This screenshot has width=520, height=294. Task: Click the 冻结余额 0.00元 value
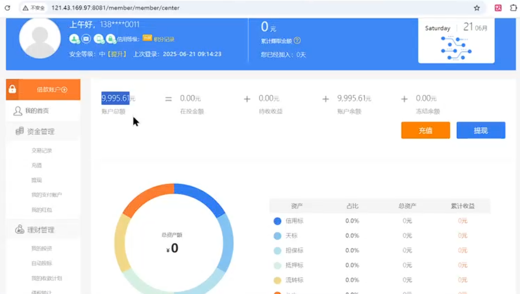[x=426, y=99]
